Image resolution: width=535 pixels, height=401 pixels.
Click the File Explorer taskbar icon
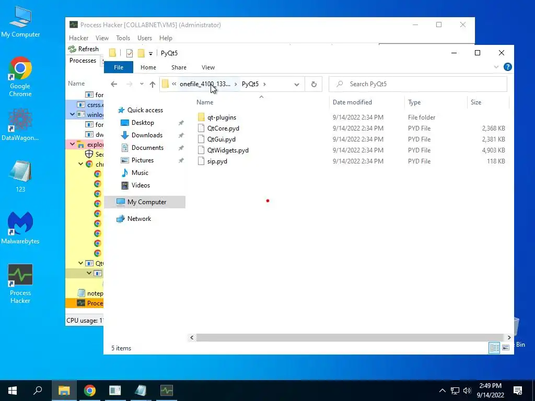[64, 391]
